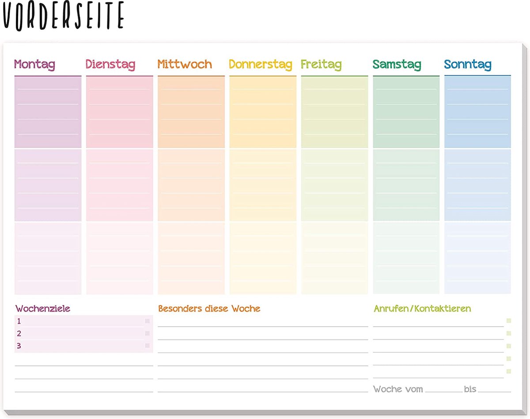530x419 pixels.
Task: Select the purple Montag color block
Action: (48, 110)
